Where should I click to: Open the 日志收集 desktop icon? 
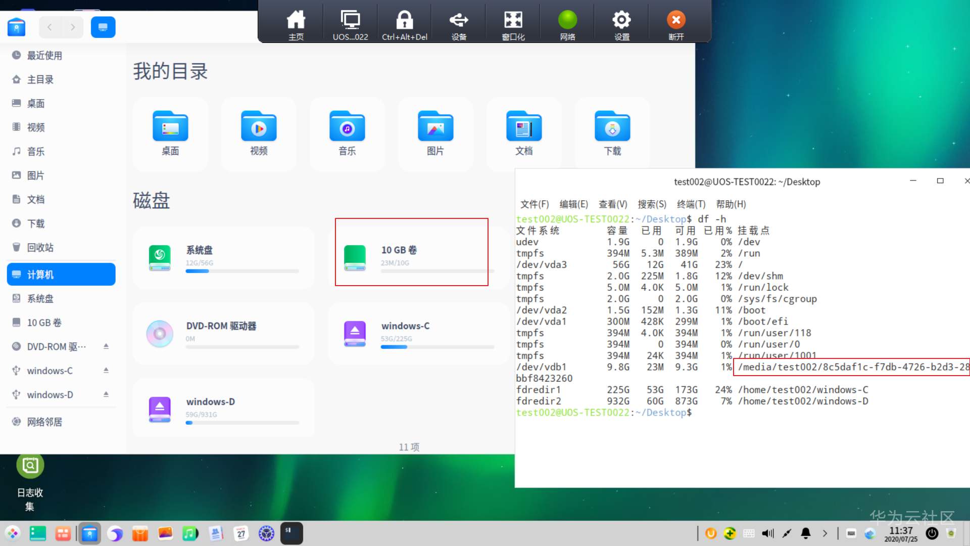click(x=30, y=466)
